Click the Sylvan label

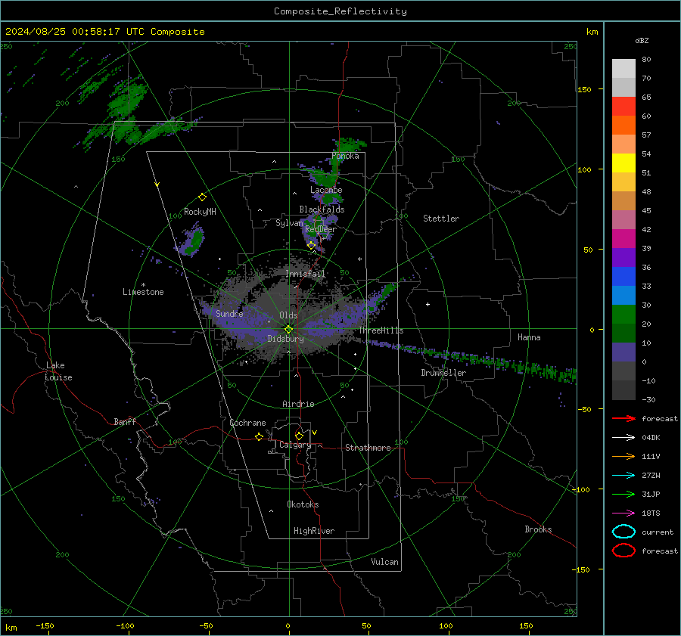pyautogui.click(x=289, y=223)
